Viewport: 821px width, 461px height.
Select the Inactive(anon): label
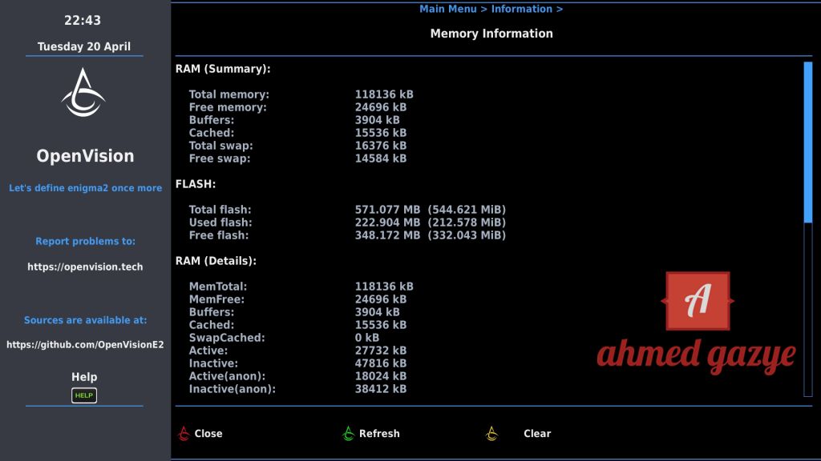(232, 389)
